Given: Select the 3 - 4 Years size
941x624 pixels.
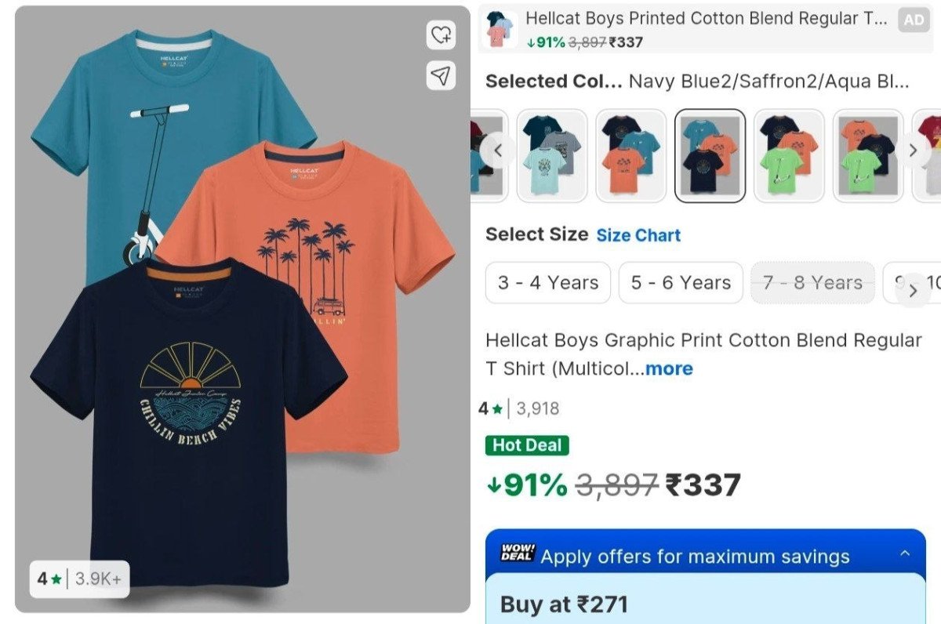Looking at the screenshot, I should tap(548, 283).
